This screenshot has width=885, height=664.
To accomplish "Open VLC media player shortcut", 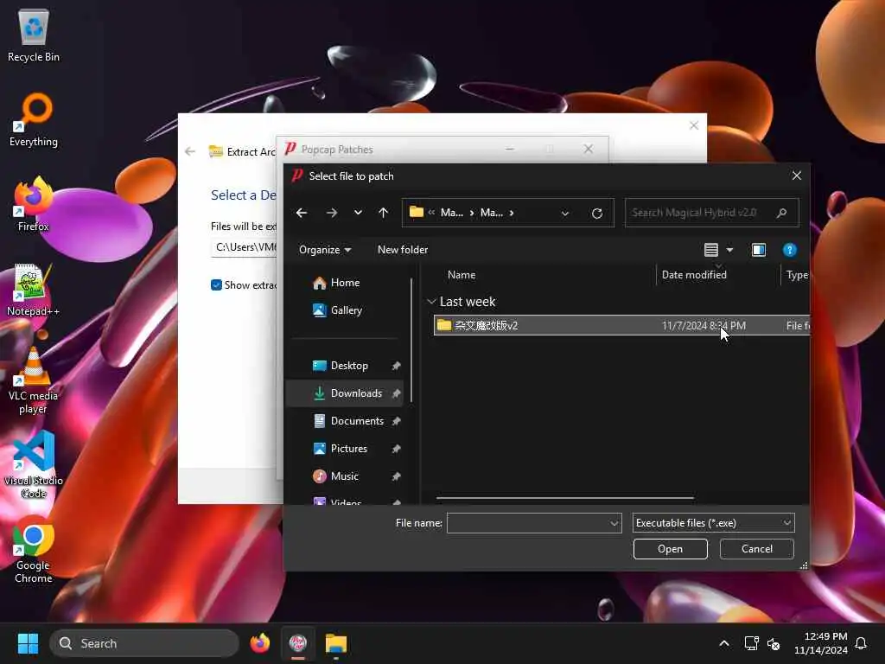I will point(34,381).
